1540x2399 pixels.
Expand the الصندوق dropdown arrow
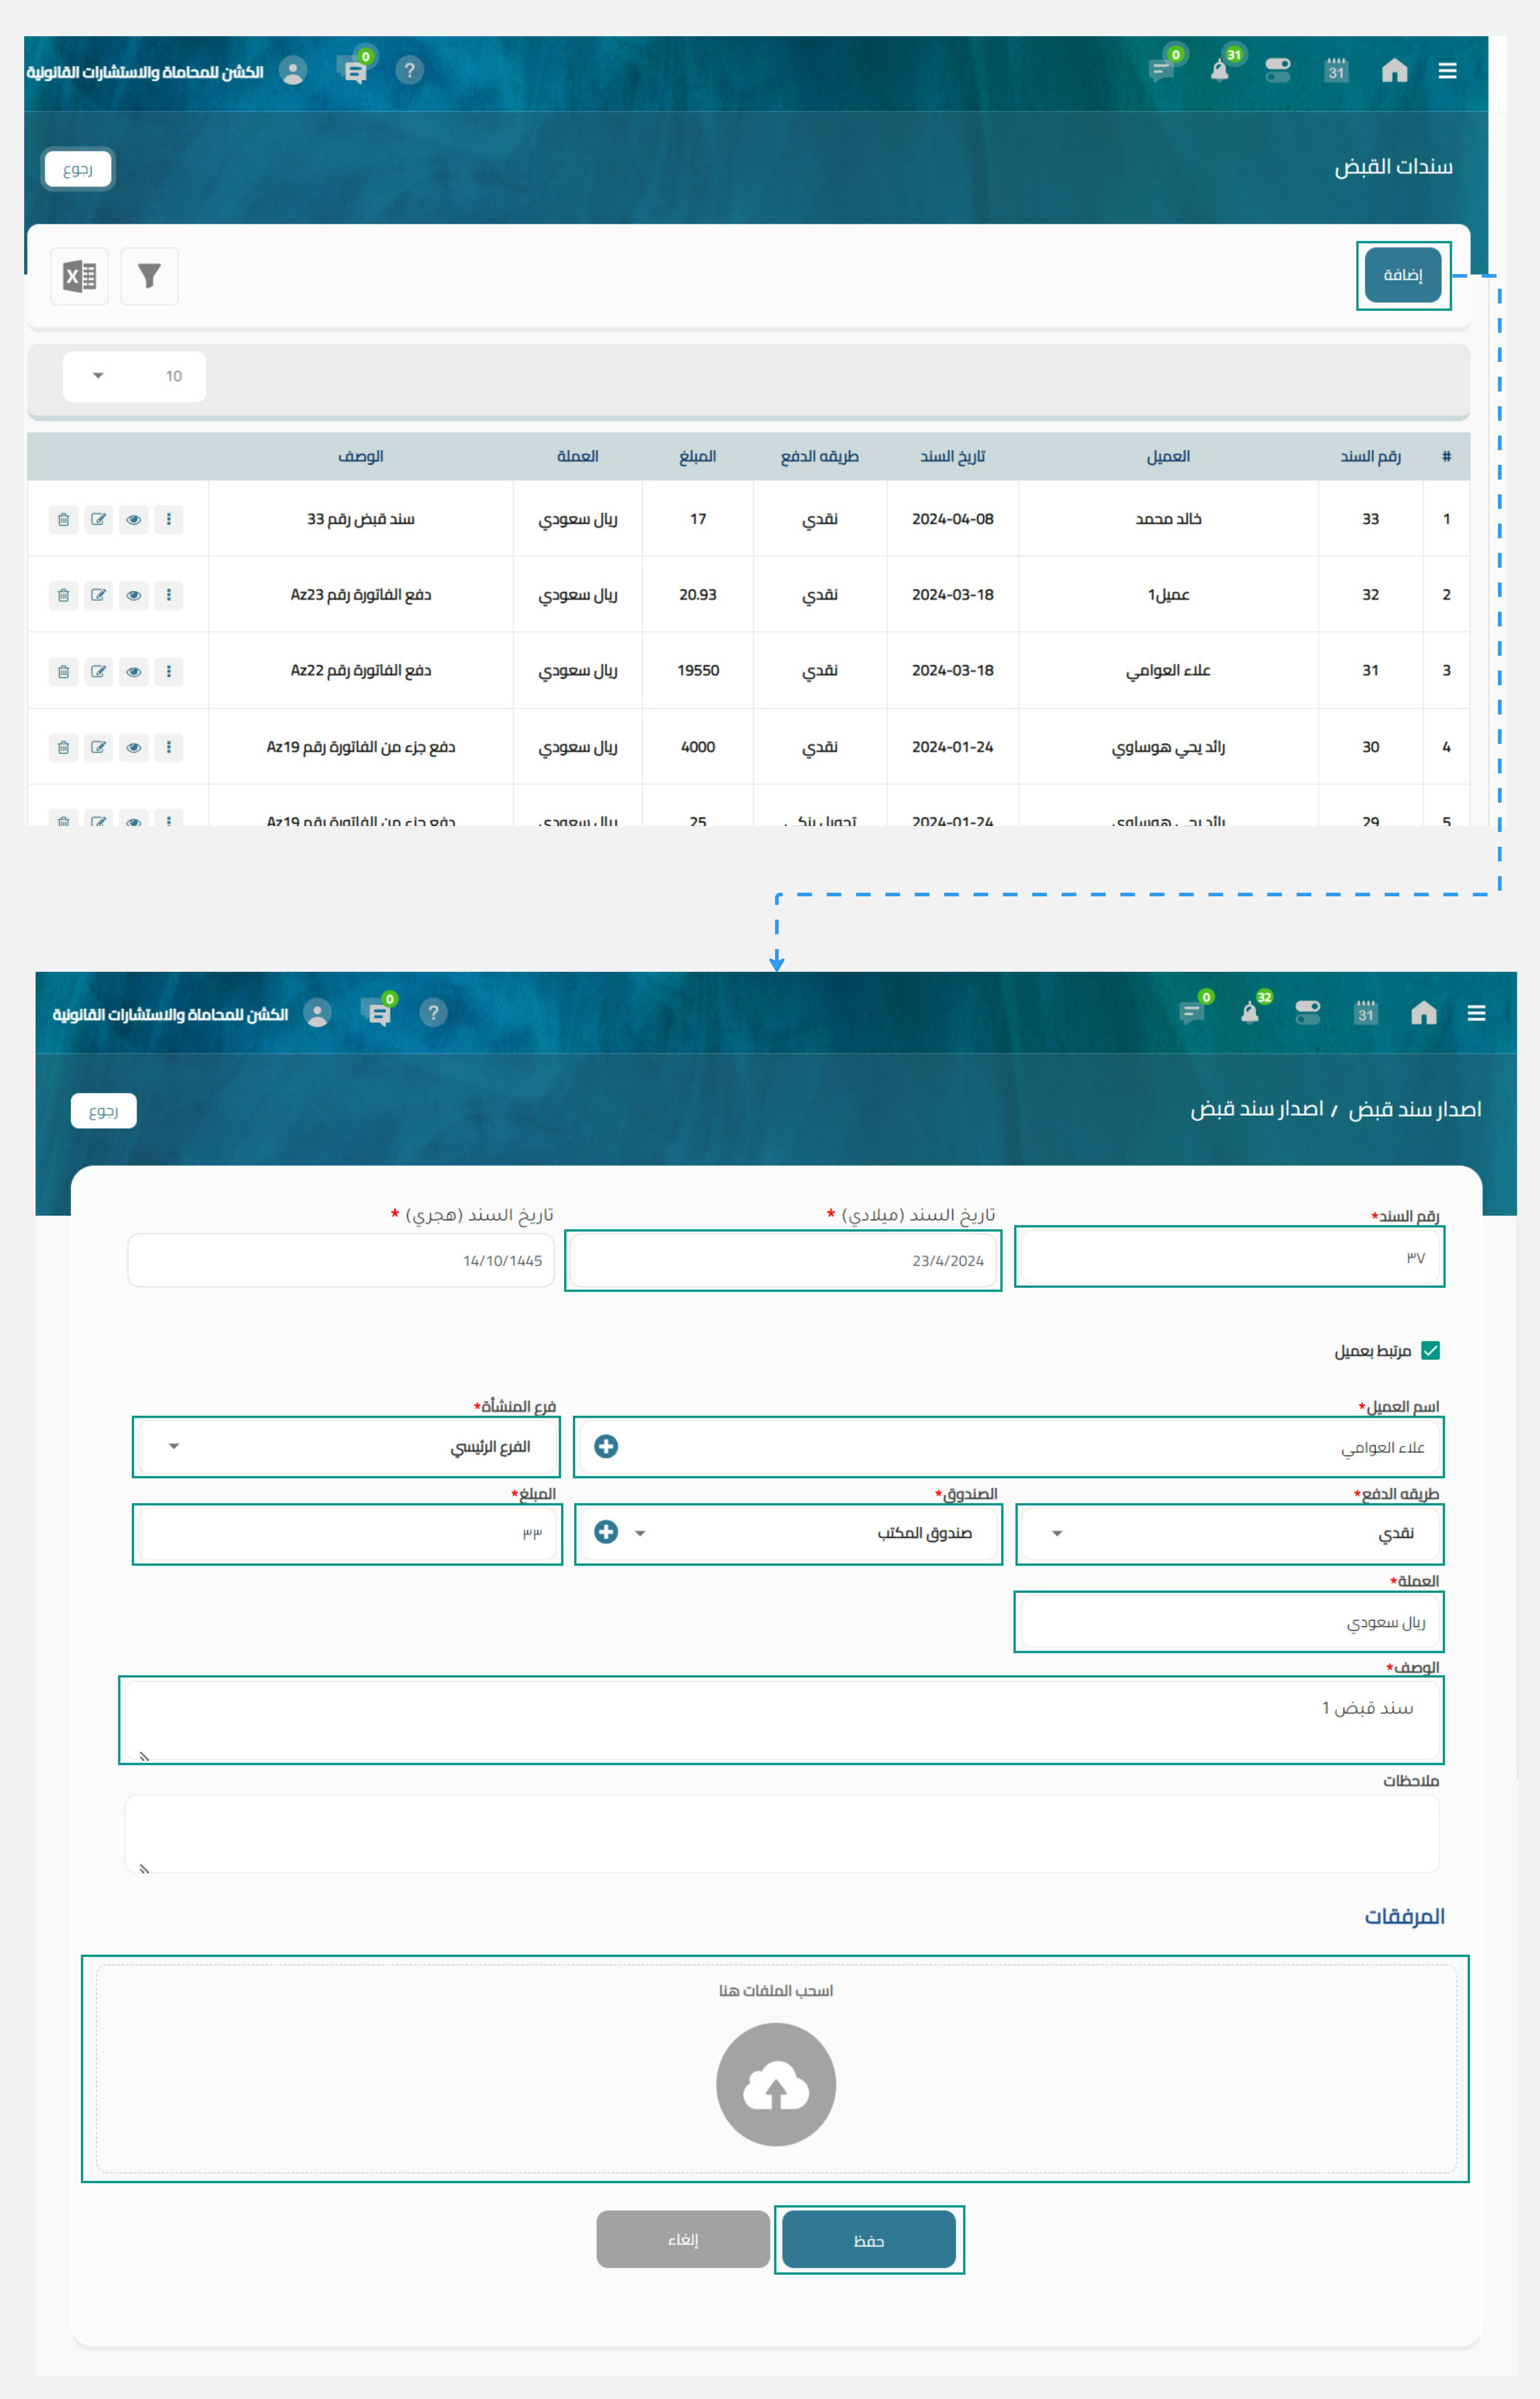pos(640,1533)
